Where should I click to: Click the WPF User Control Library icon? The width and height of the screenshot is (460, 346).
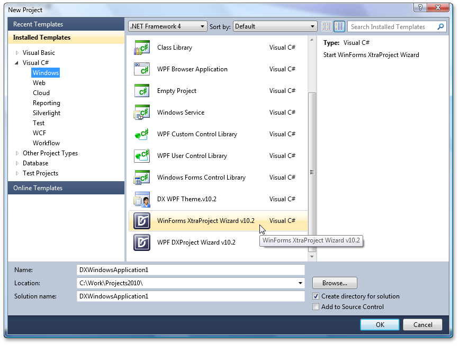(142, 156)
